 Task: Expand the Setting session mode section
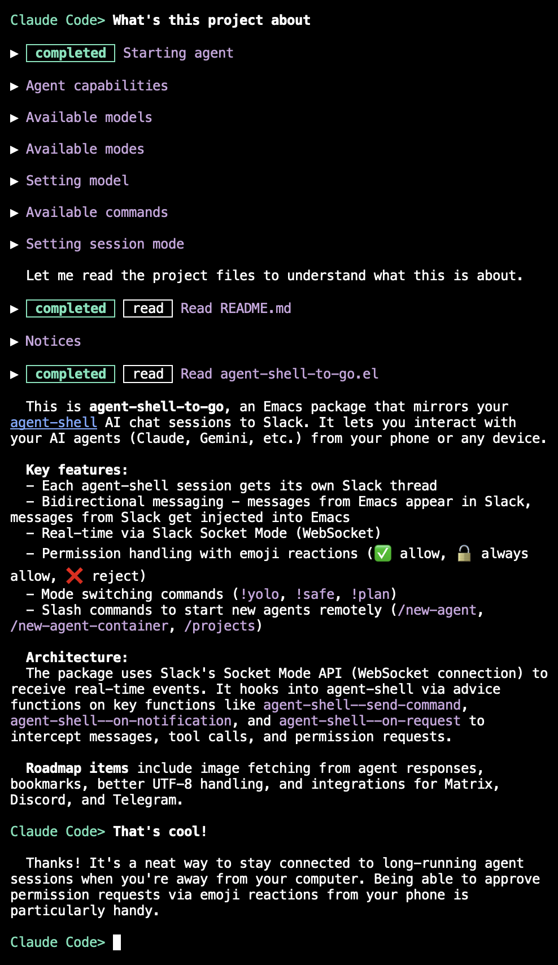(x=15, y=245)
